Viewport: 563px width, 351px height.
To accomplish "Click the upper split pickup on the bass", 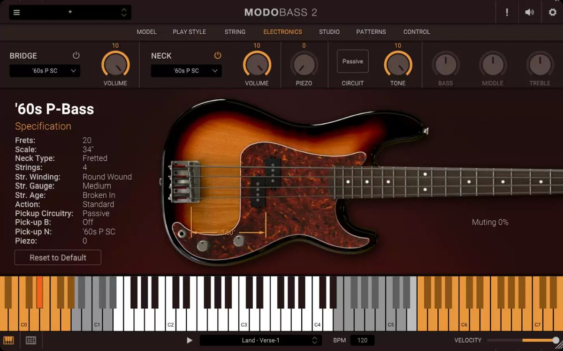I will point(272,173).
